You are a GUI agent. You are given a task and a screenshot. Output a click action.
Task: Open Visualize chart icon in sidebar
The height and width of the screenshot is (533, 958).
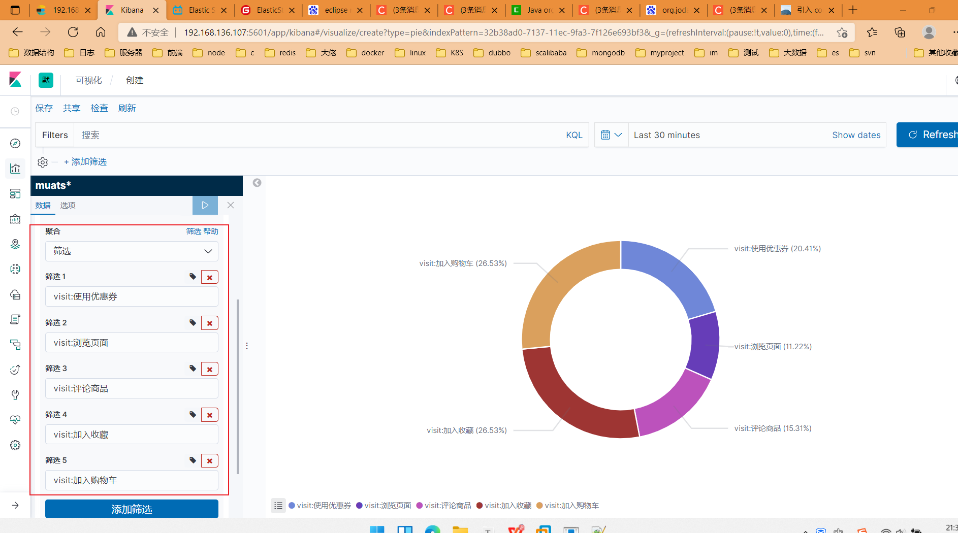pyautogui.click(x=15, y=169)
